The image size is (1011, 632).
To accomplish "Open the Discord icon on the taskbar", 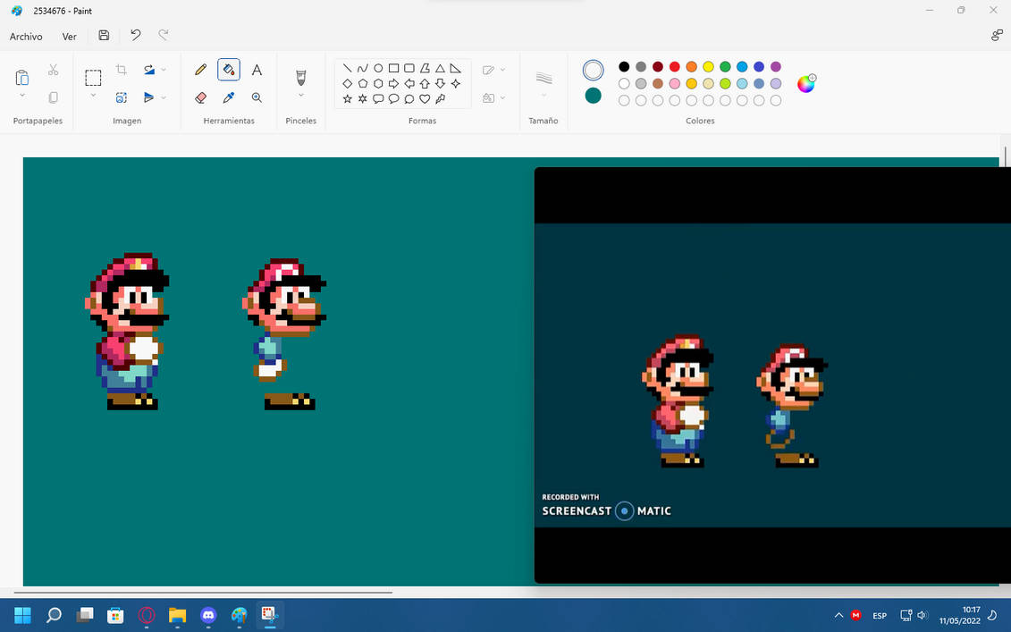I will 207,615.
